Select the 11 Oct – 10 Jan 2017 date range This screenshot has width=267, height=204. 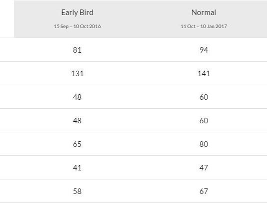pos(203,27)
